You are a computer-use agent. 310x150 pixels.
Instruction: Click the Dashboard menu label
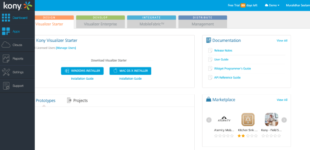[20, 18]
